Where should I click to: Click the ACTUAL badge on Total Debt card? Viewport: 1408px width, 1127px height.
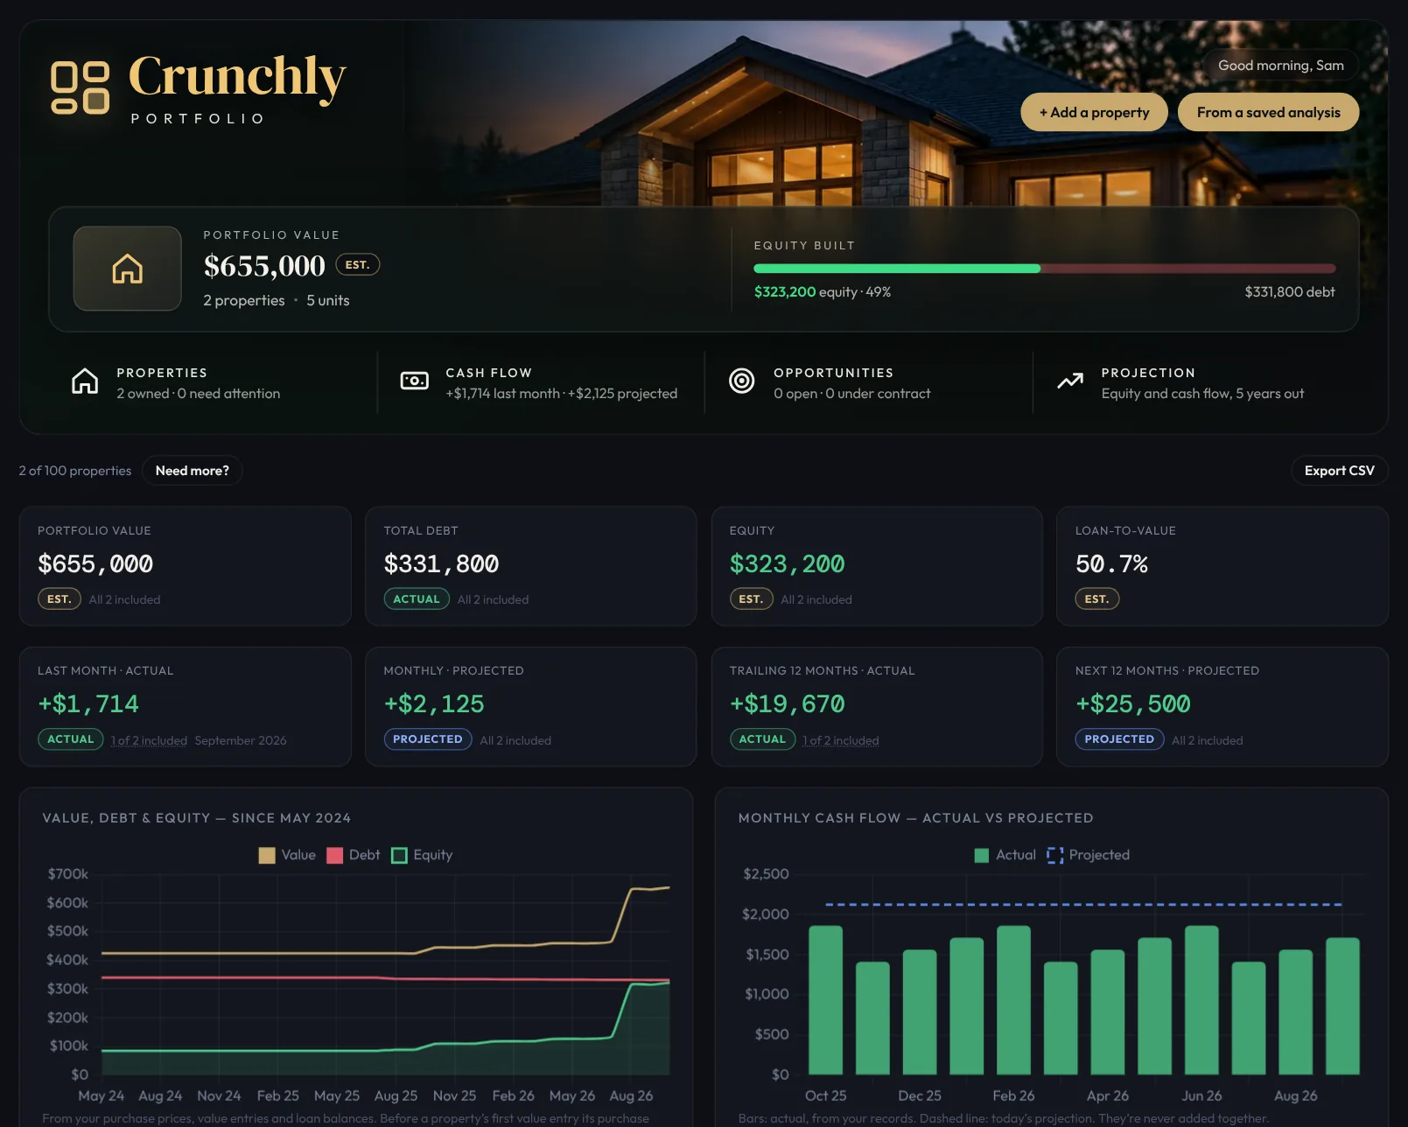[417, 599]
